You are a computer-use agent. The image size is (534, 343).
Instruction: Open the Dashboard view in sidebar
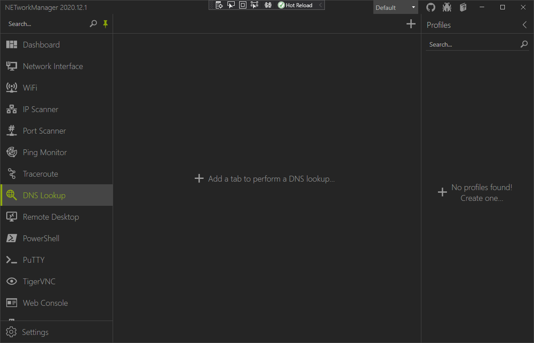pyautogui.click(x=57, y=44)
